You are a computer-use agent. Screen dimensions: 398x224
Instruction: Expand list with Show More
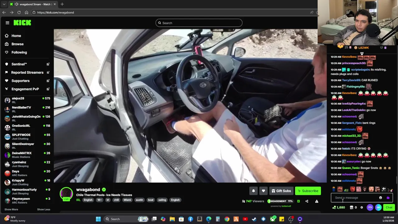pos(11,209)
